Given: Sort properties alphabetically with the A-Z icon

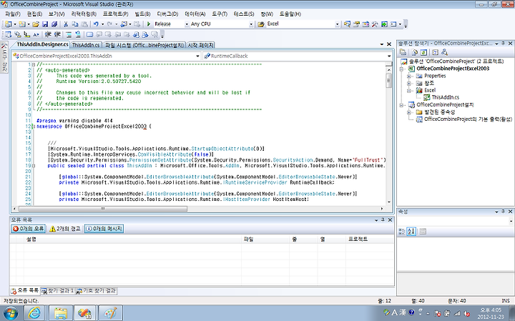Looking at the screenshot, I should coord(411,232).
